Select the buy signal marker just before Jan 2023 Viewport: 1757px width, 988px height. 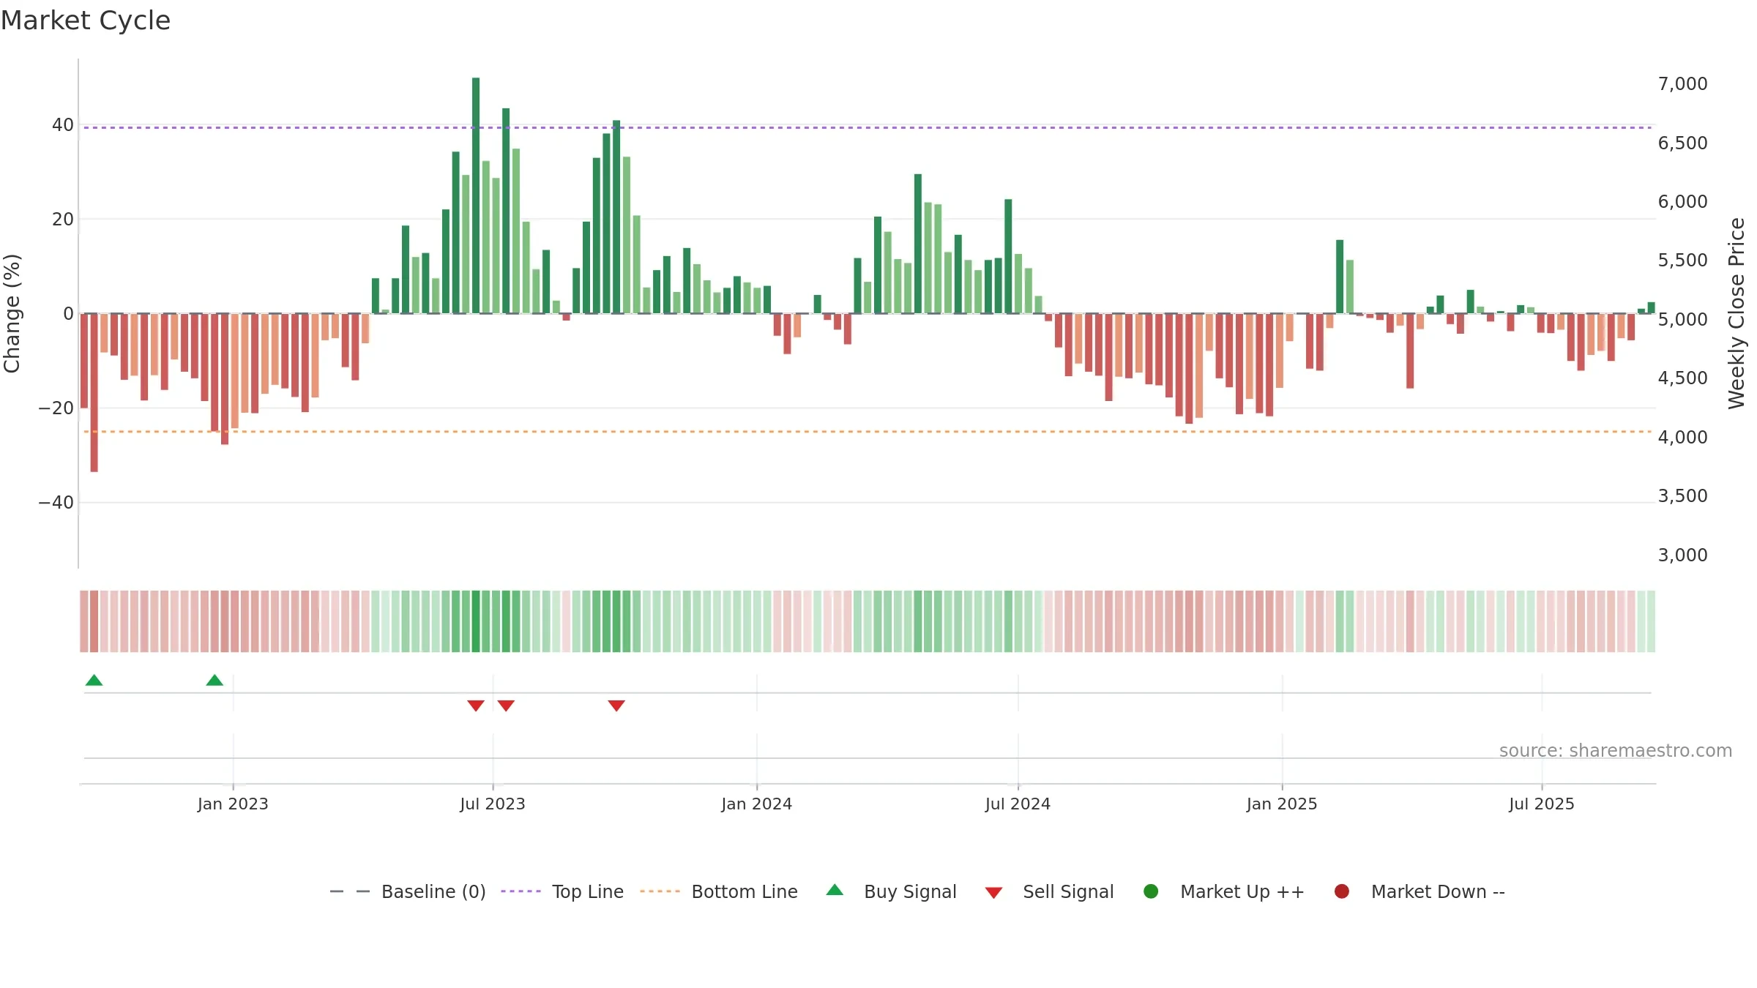pyautogui.click(x=215, y=681)
